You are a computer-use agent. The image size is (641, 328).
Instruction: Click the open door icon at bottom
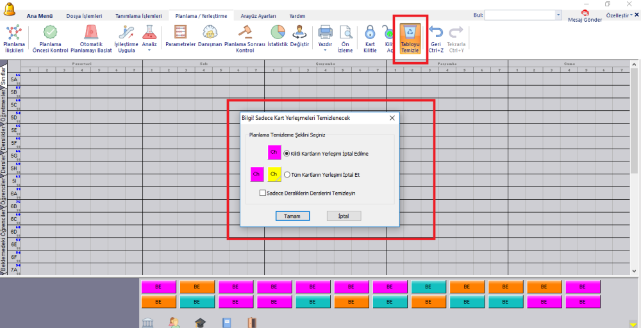point(252,323)
